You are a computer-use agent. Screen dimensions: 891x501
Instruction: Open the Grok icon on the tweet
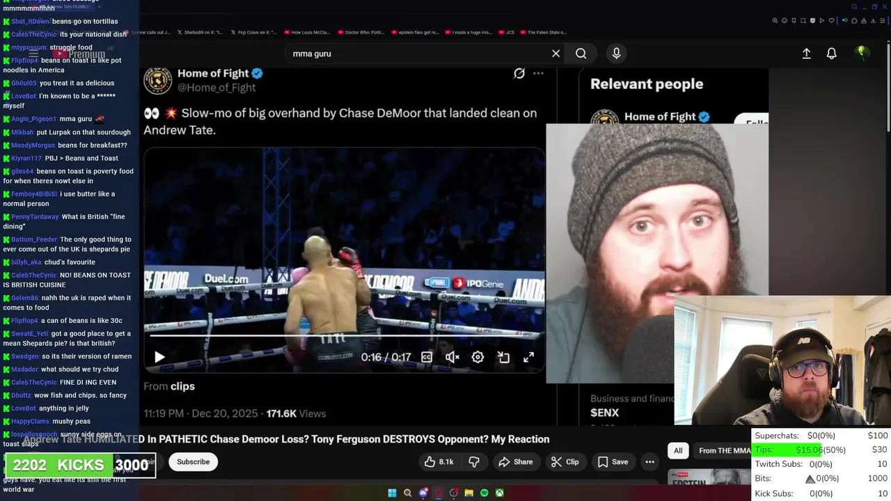(519, 73)
